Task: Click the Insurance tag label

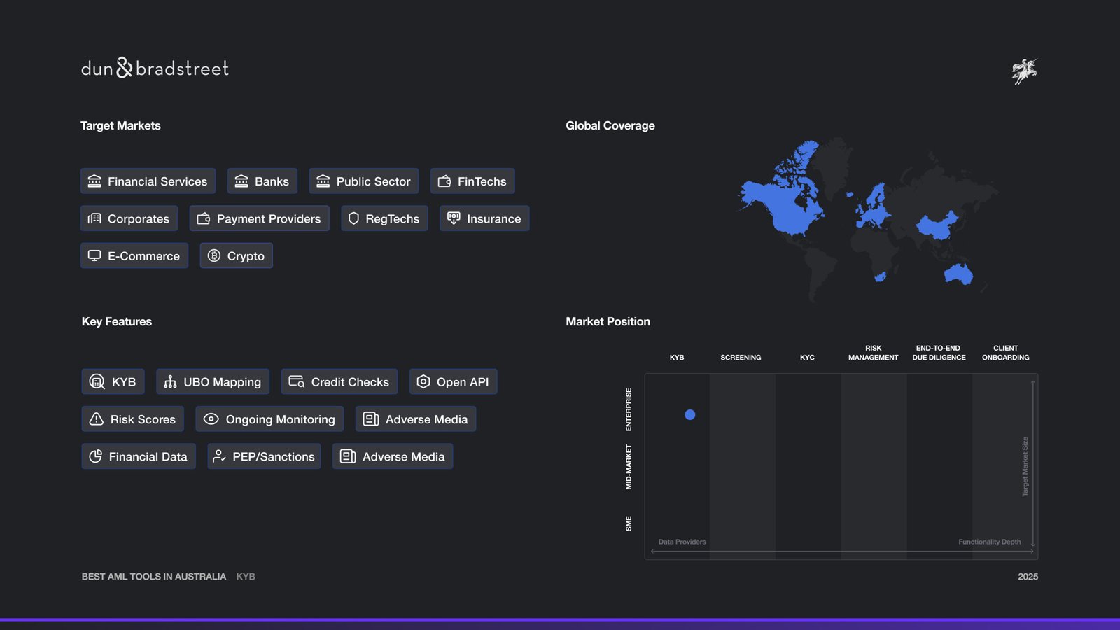Action: [x=494, y=218]
